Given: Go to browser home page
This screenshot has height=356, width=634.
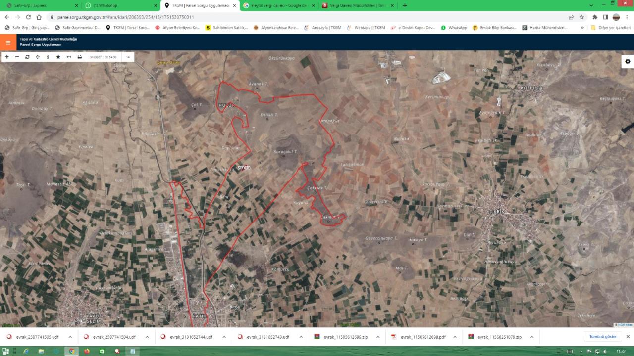Looking at the screenshot, I should [39, 17].
